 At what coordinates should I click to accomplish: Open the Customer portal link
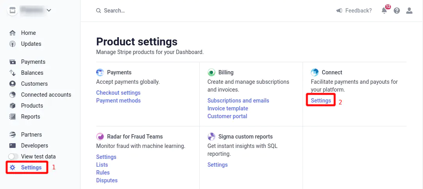point(227,116)
